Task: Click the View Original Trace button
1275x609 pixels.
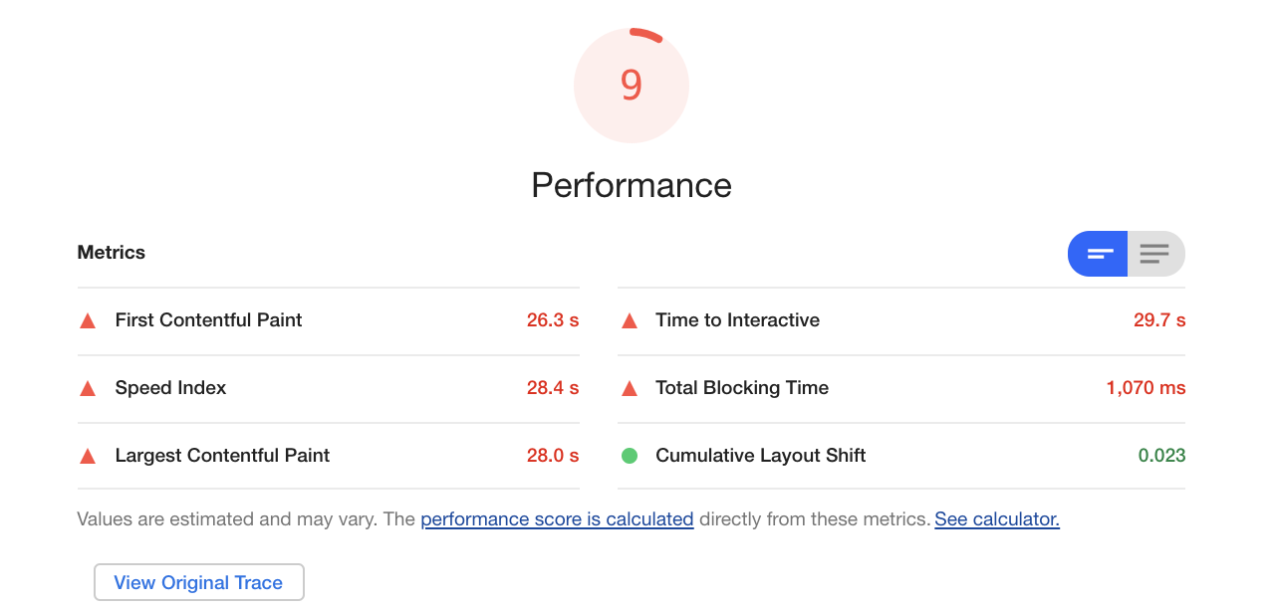Action: pyautogui.click(x=198, y=583)
